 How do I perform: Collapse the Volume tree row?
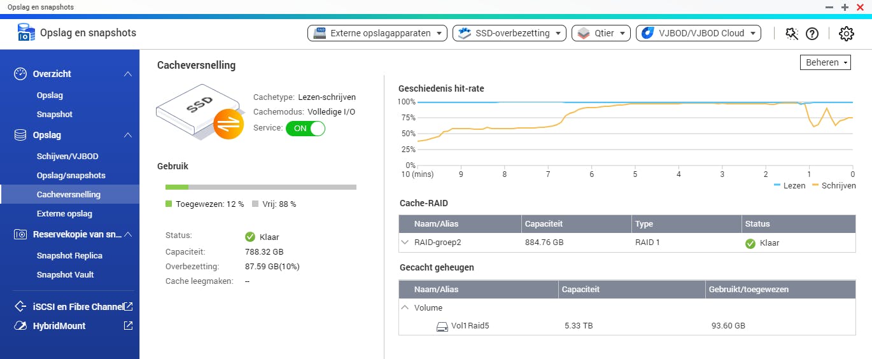pyautogui.click(x=405, y=307)
